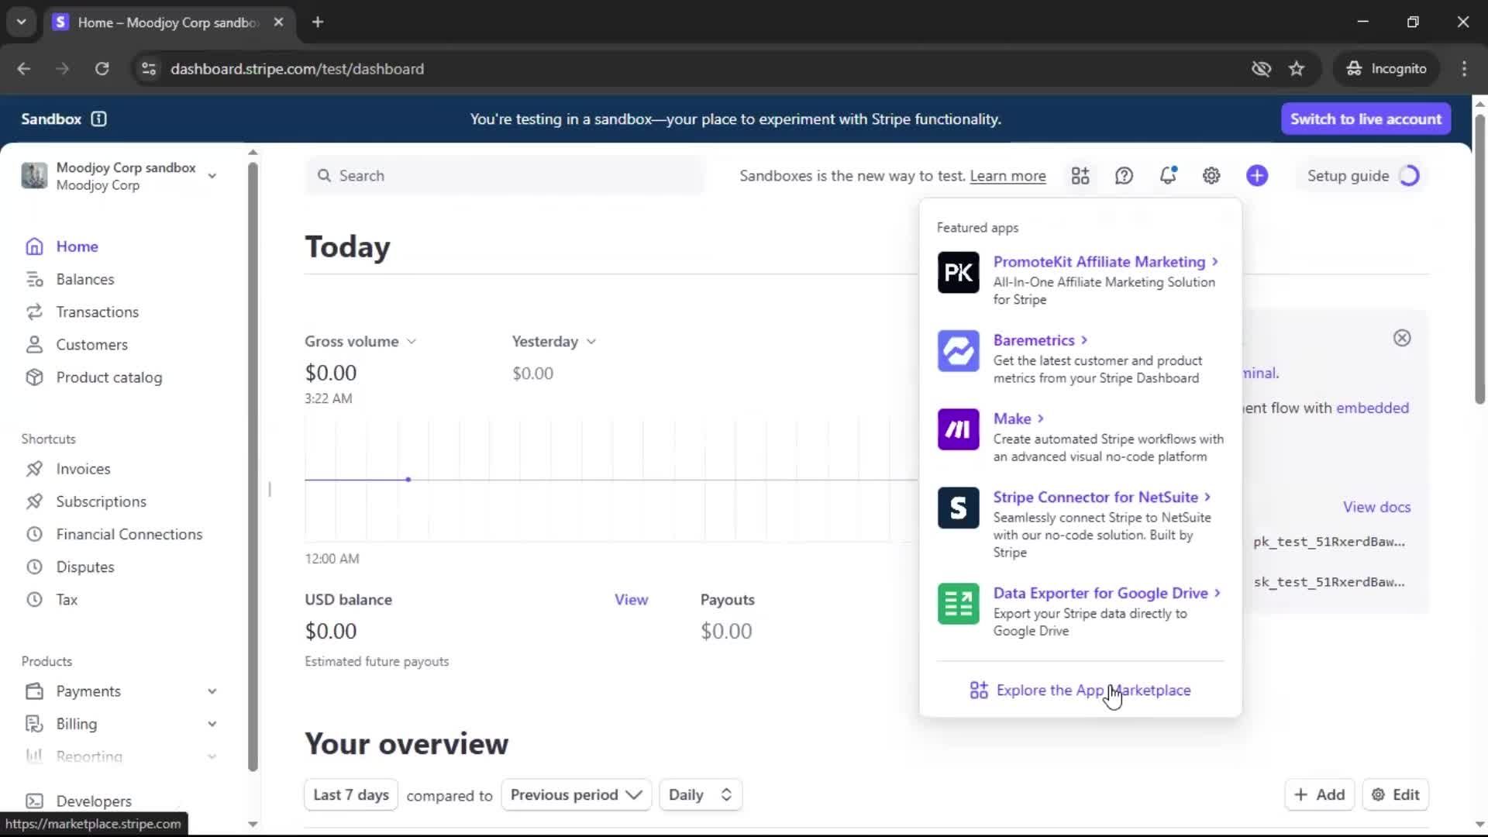Open the Previous period dropdown
The image size is (1488, 837).
(576, 794)
